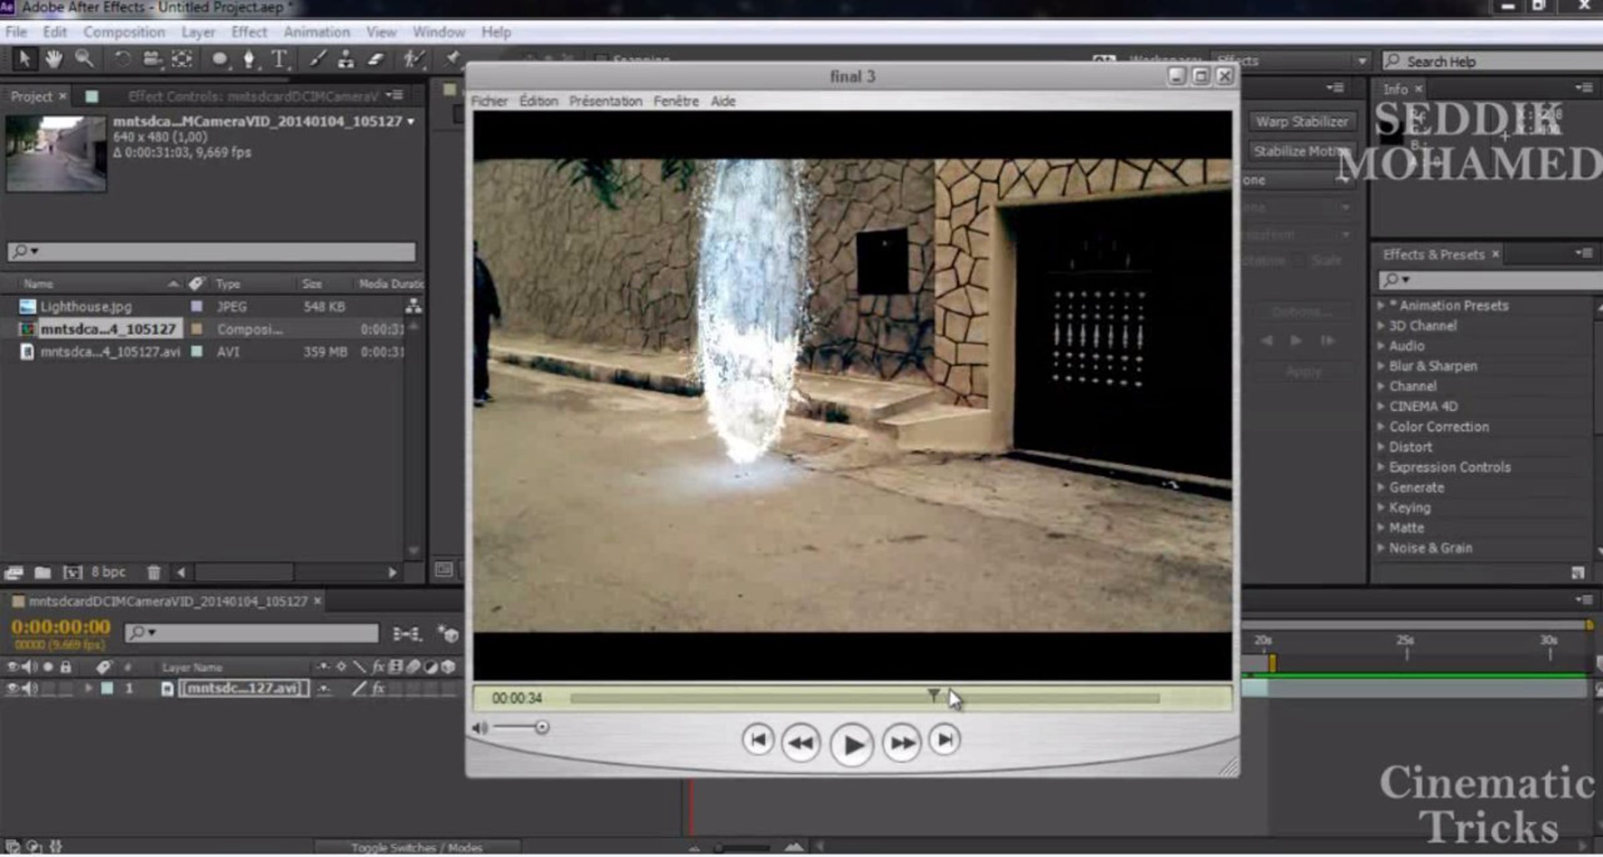Delete selected item with project trash icon
The height and width of the screenshot is (857, 1603).
[154, 572]
